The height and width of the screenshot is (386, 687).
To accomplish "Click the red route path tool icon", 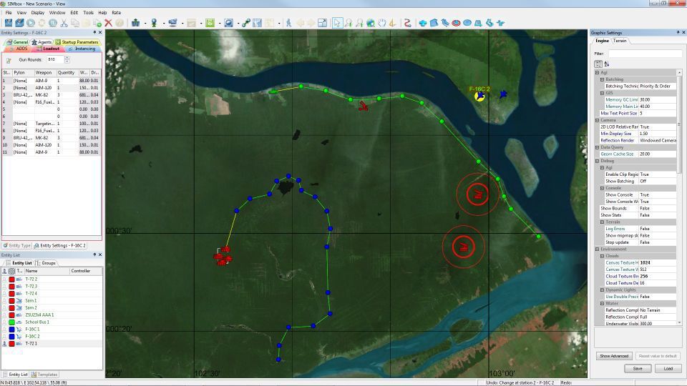I will coord(407,23).
